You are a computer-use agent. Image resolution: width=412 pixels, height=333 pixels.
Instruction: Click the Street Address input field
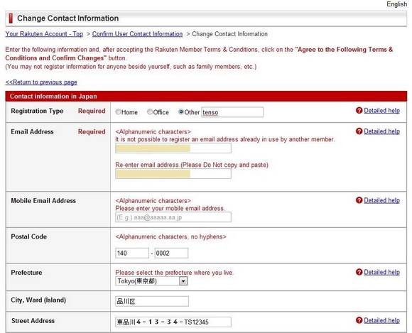pyautogui.click(x=173, y=322)
